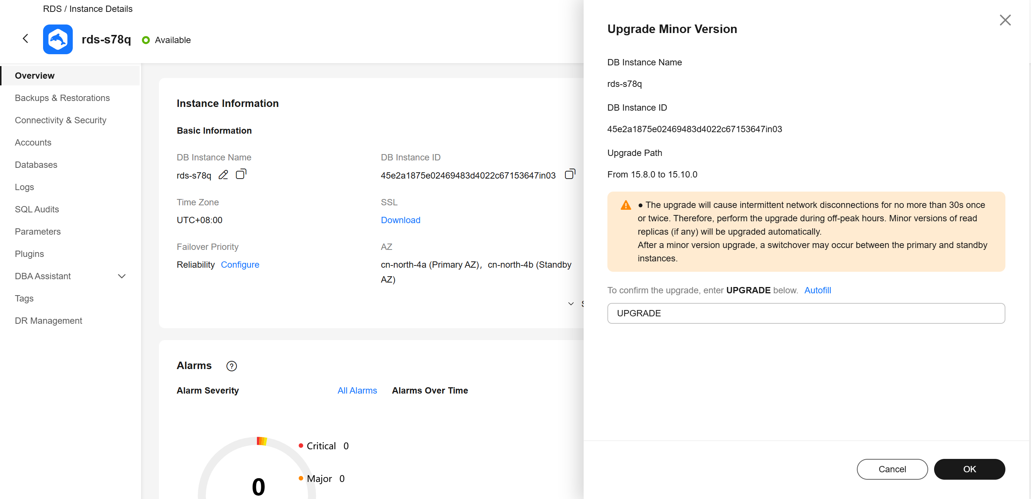This screenshot has width=1031, height=499.
Task: Click Configure link for Failover Priority
Action: pos(240,264)
